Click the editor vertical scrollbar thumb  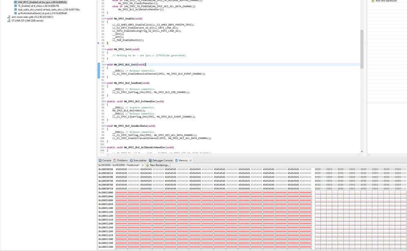tap(362, 49)
